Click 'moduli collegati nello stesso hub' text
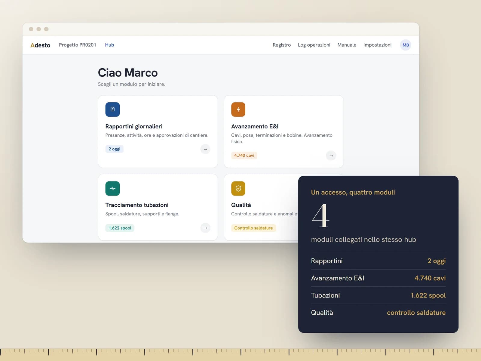The image size is (481, 361). point(363,239)
